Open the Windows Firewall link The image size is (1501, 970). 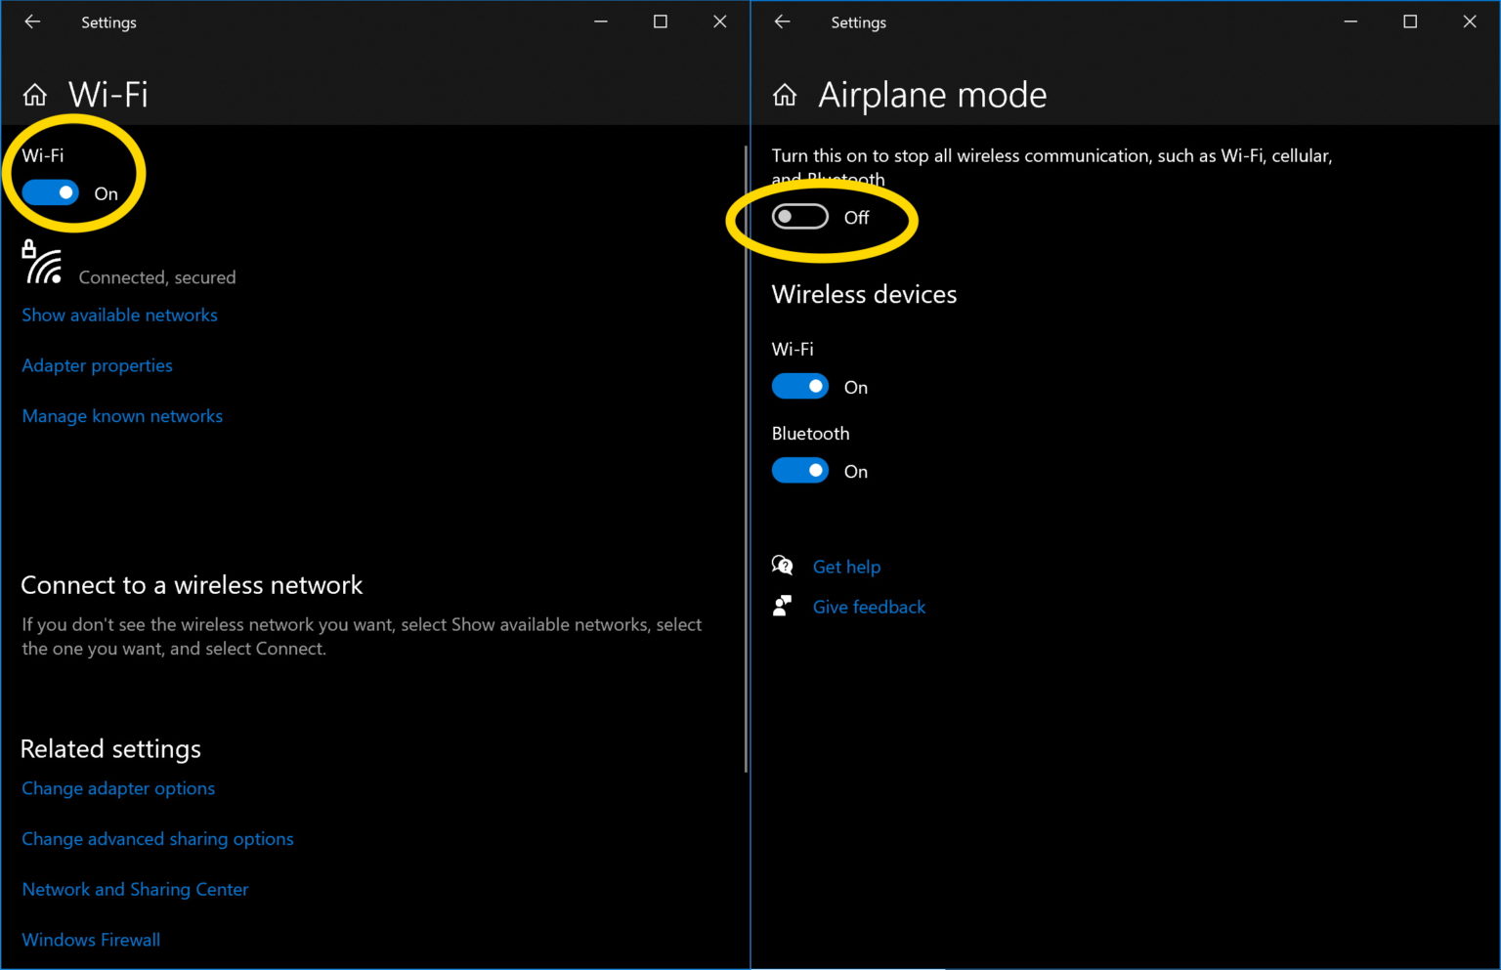coord(91,940)
